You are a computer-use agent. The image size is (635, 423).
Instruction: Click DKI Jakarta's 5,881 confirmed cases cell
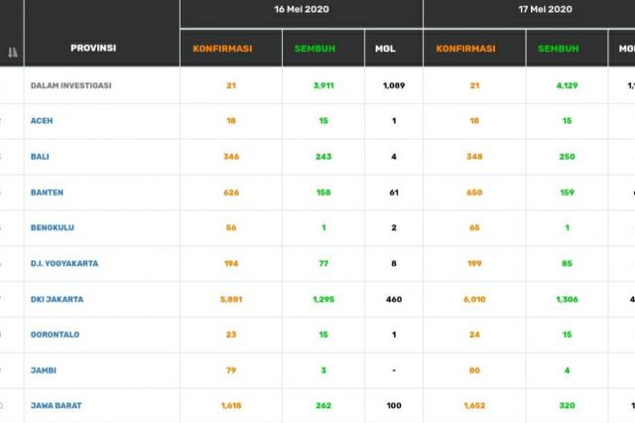tap(230, 299)
